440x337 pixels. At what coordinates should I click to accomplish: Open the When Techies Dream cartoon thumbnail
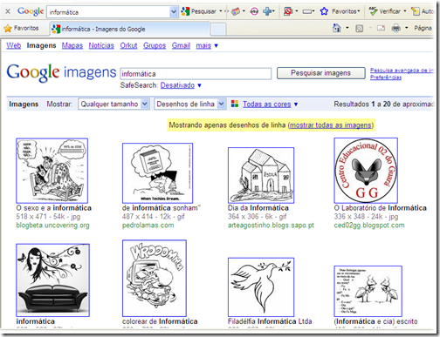(x=157, y=173)
